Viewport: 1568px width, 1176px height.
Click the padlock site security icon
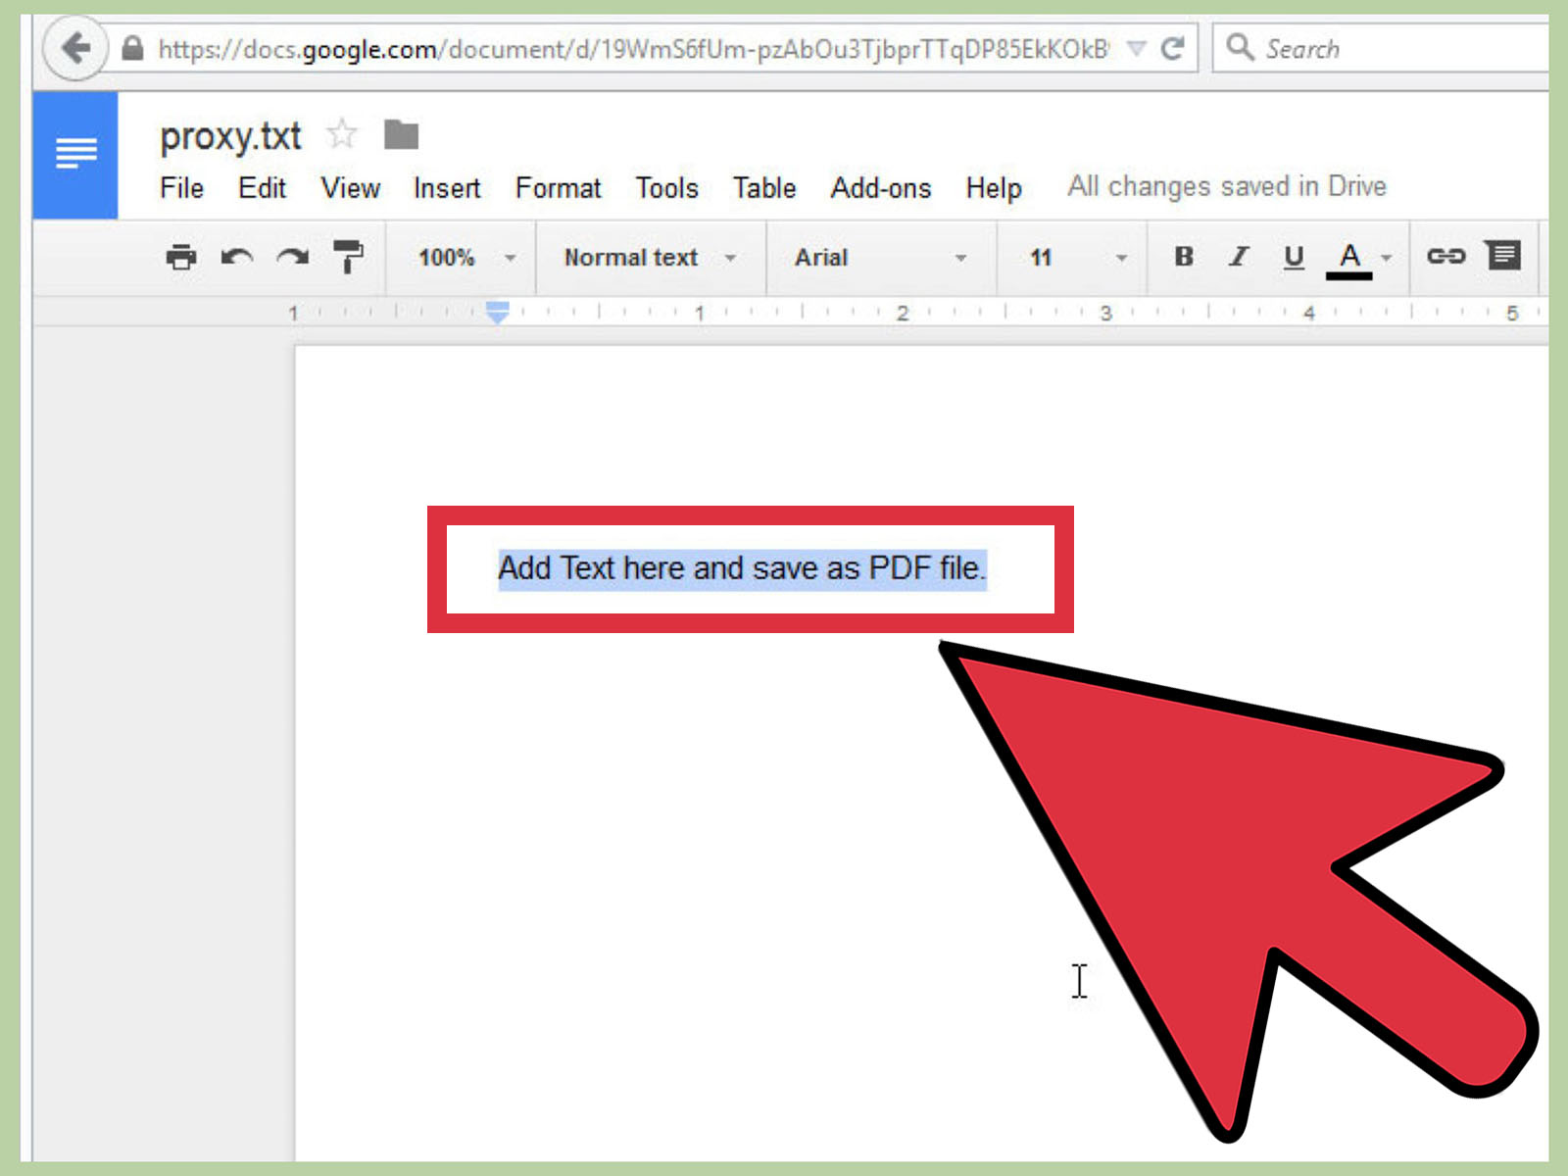pyautogui.click(x=132, y=48)
